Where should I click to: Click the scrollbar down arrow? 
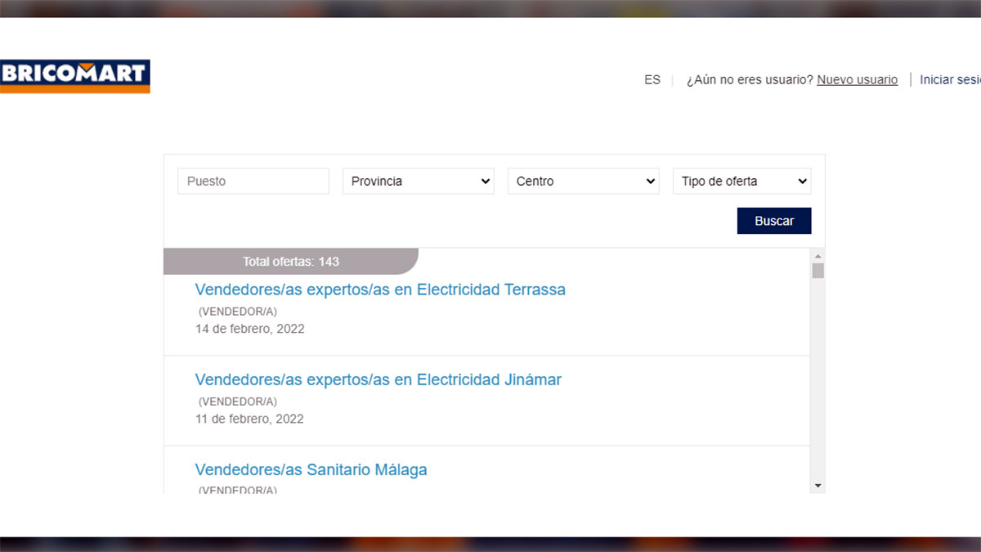(817, 485)
